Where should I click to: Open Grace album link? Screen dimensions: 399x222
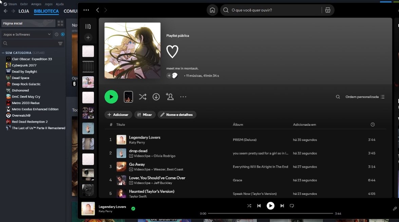(237, 180)
